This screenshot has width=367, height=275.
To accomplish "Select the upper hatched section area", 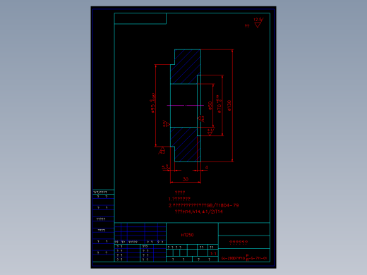I will (x=186, y=66).
